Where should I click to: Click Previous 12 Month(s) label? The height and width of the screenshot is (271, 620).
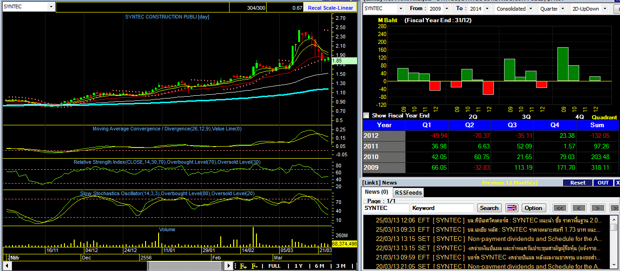[x=510, y=183]
